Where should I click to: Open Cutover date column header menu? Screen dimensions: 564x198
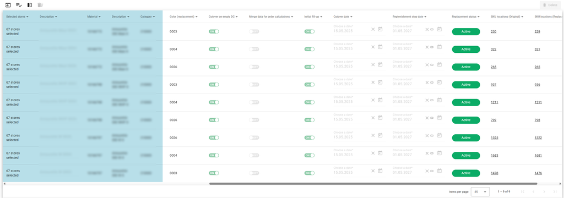click(351, 17)
